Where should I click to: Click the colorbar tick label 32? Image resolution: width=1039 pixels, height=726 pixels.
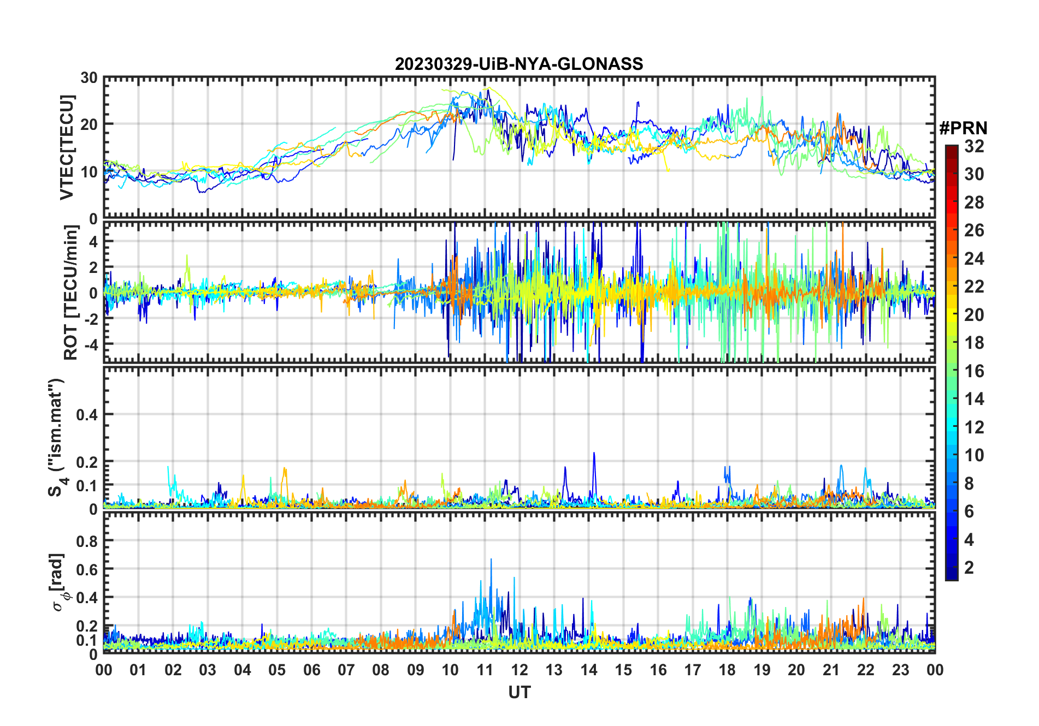(x=974, y=146)
